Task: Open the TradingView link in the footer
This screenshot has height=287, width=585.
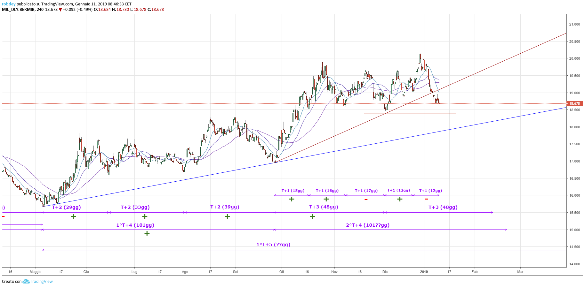Action: coord(41,282)
